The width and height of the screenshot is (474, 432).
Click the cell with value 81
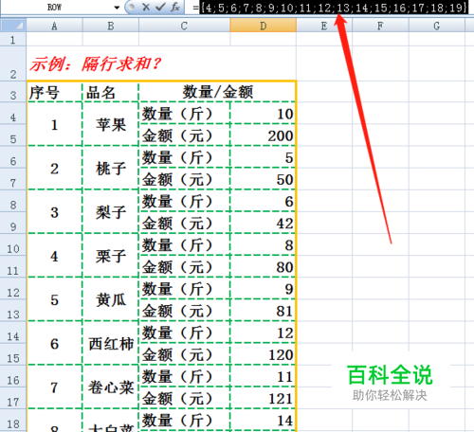point(263,311)
